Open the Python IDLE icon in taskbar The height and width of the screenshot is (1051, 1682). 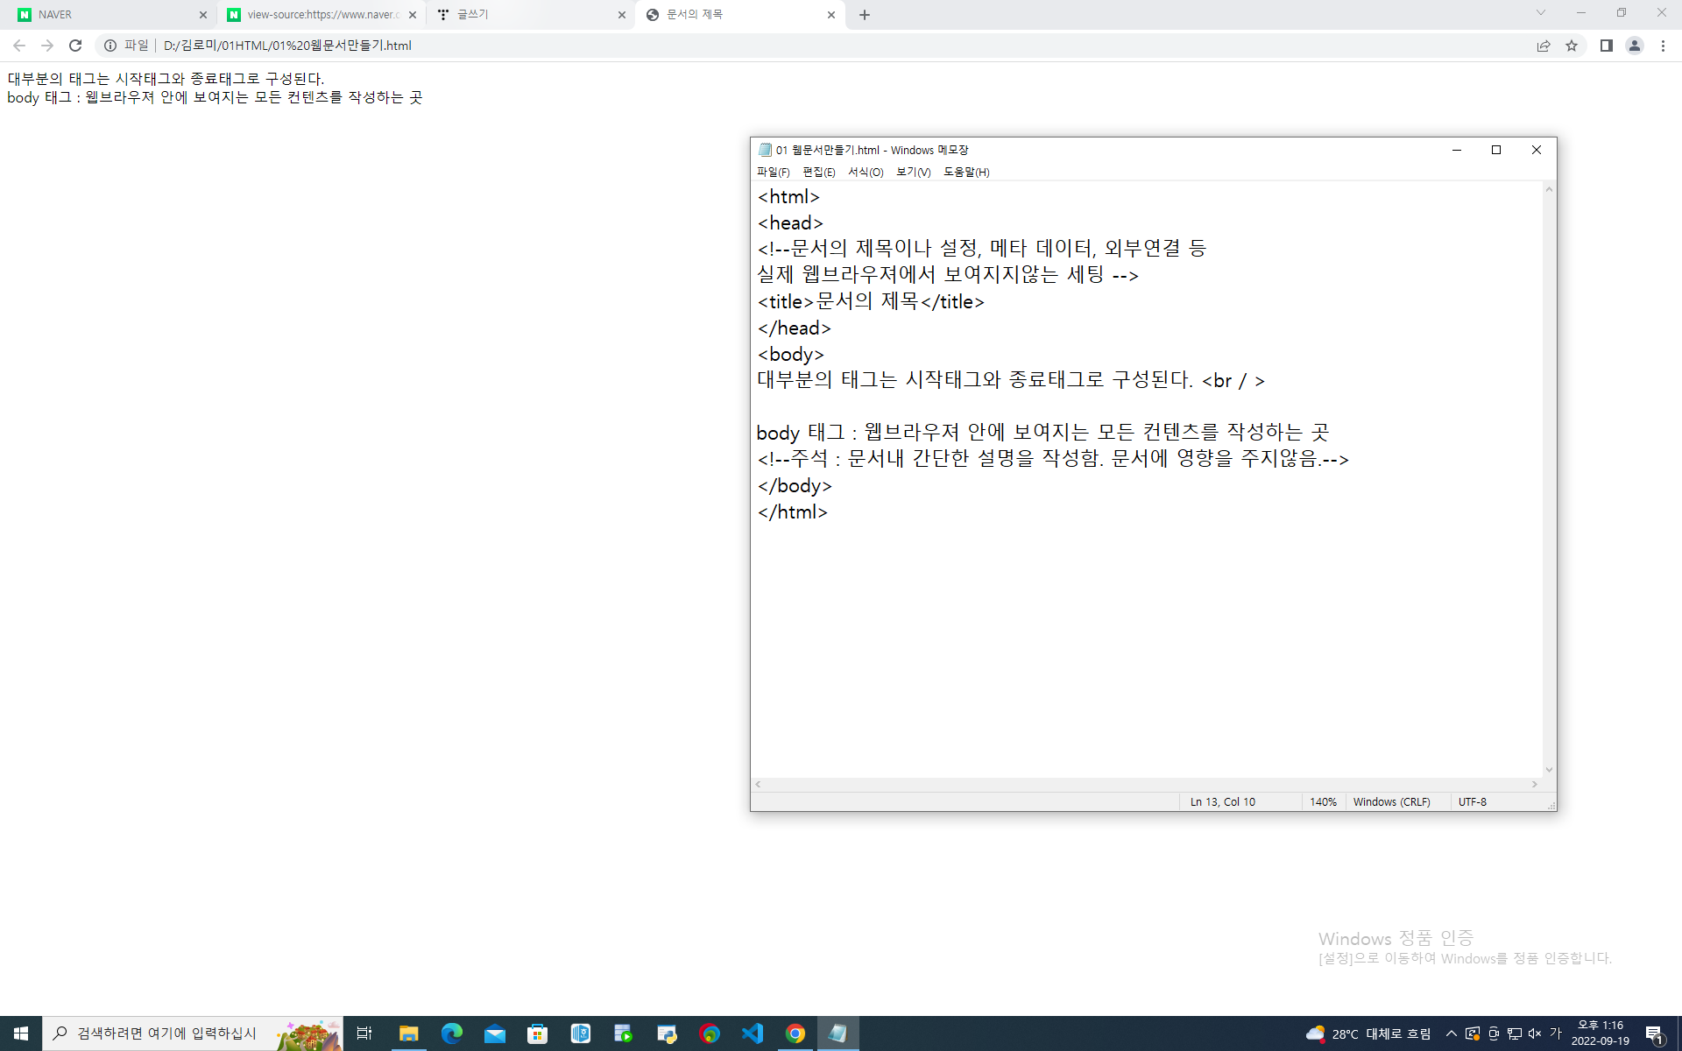[667, 1033]
